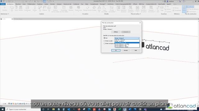Select the Nom radio button
199x111 pixels.
pyautogui.click(x=104, y=38)
